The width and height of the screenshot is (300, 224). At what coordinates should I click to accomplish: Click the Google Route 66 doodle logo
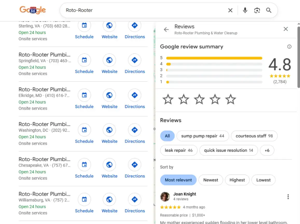point(33,10)
